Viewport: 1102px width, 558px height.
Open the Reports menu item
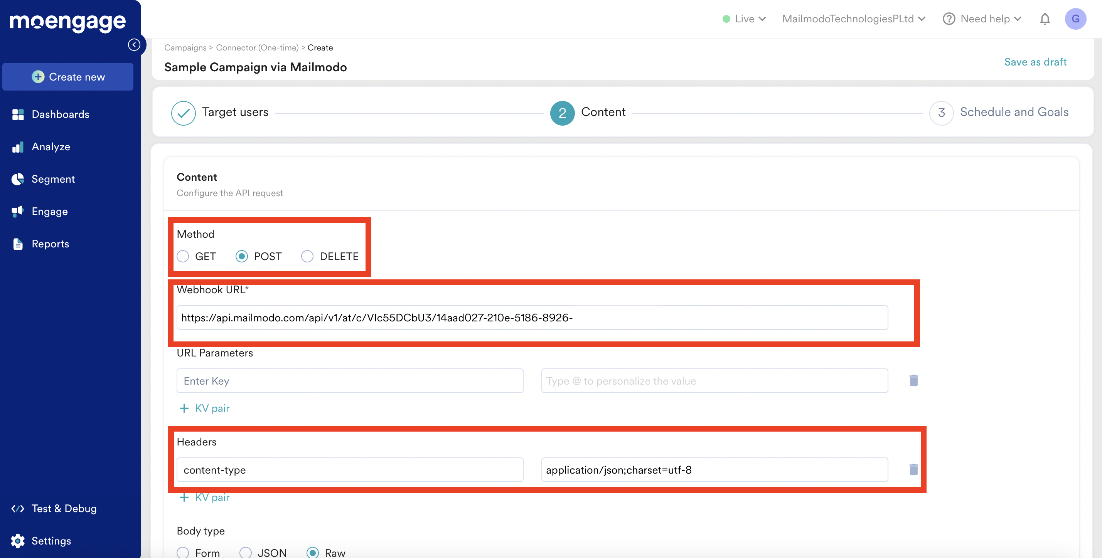tap(50, 244)
